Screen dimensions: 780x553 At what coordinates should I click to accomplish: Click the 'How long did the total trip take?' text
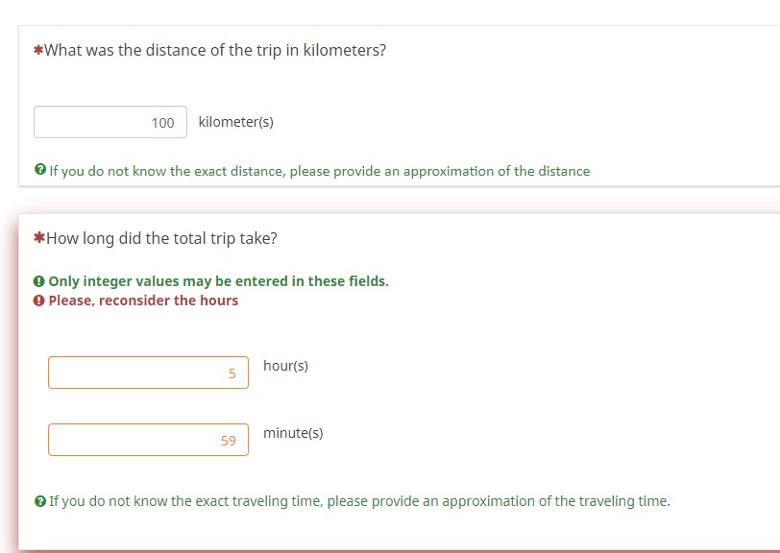click(x=161, y=238)
